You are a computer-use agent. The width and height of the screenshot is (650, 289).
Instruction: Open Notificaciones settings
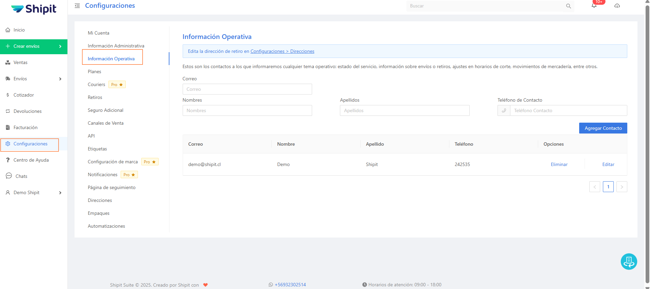103,174
